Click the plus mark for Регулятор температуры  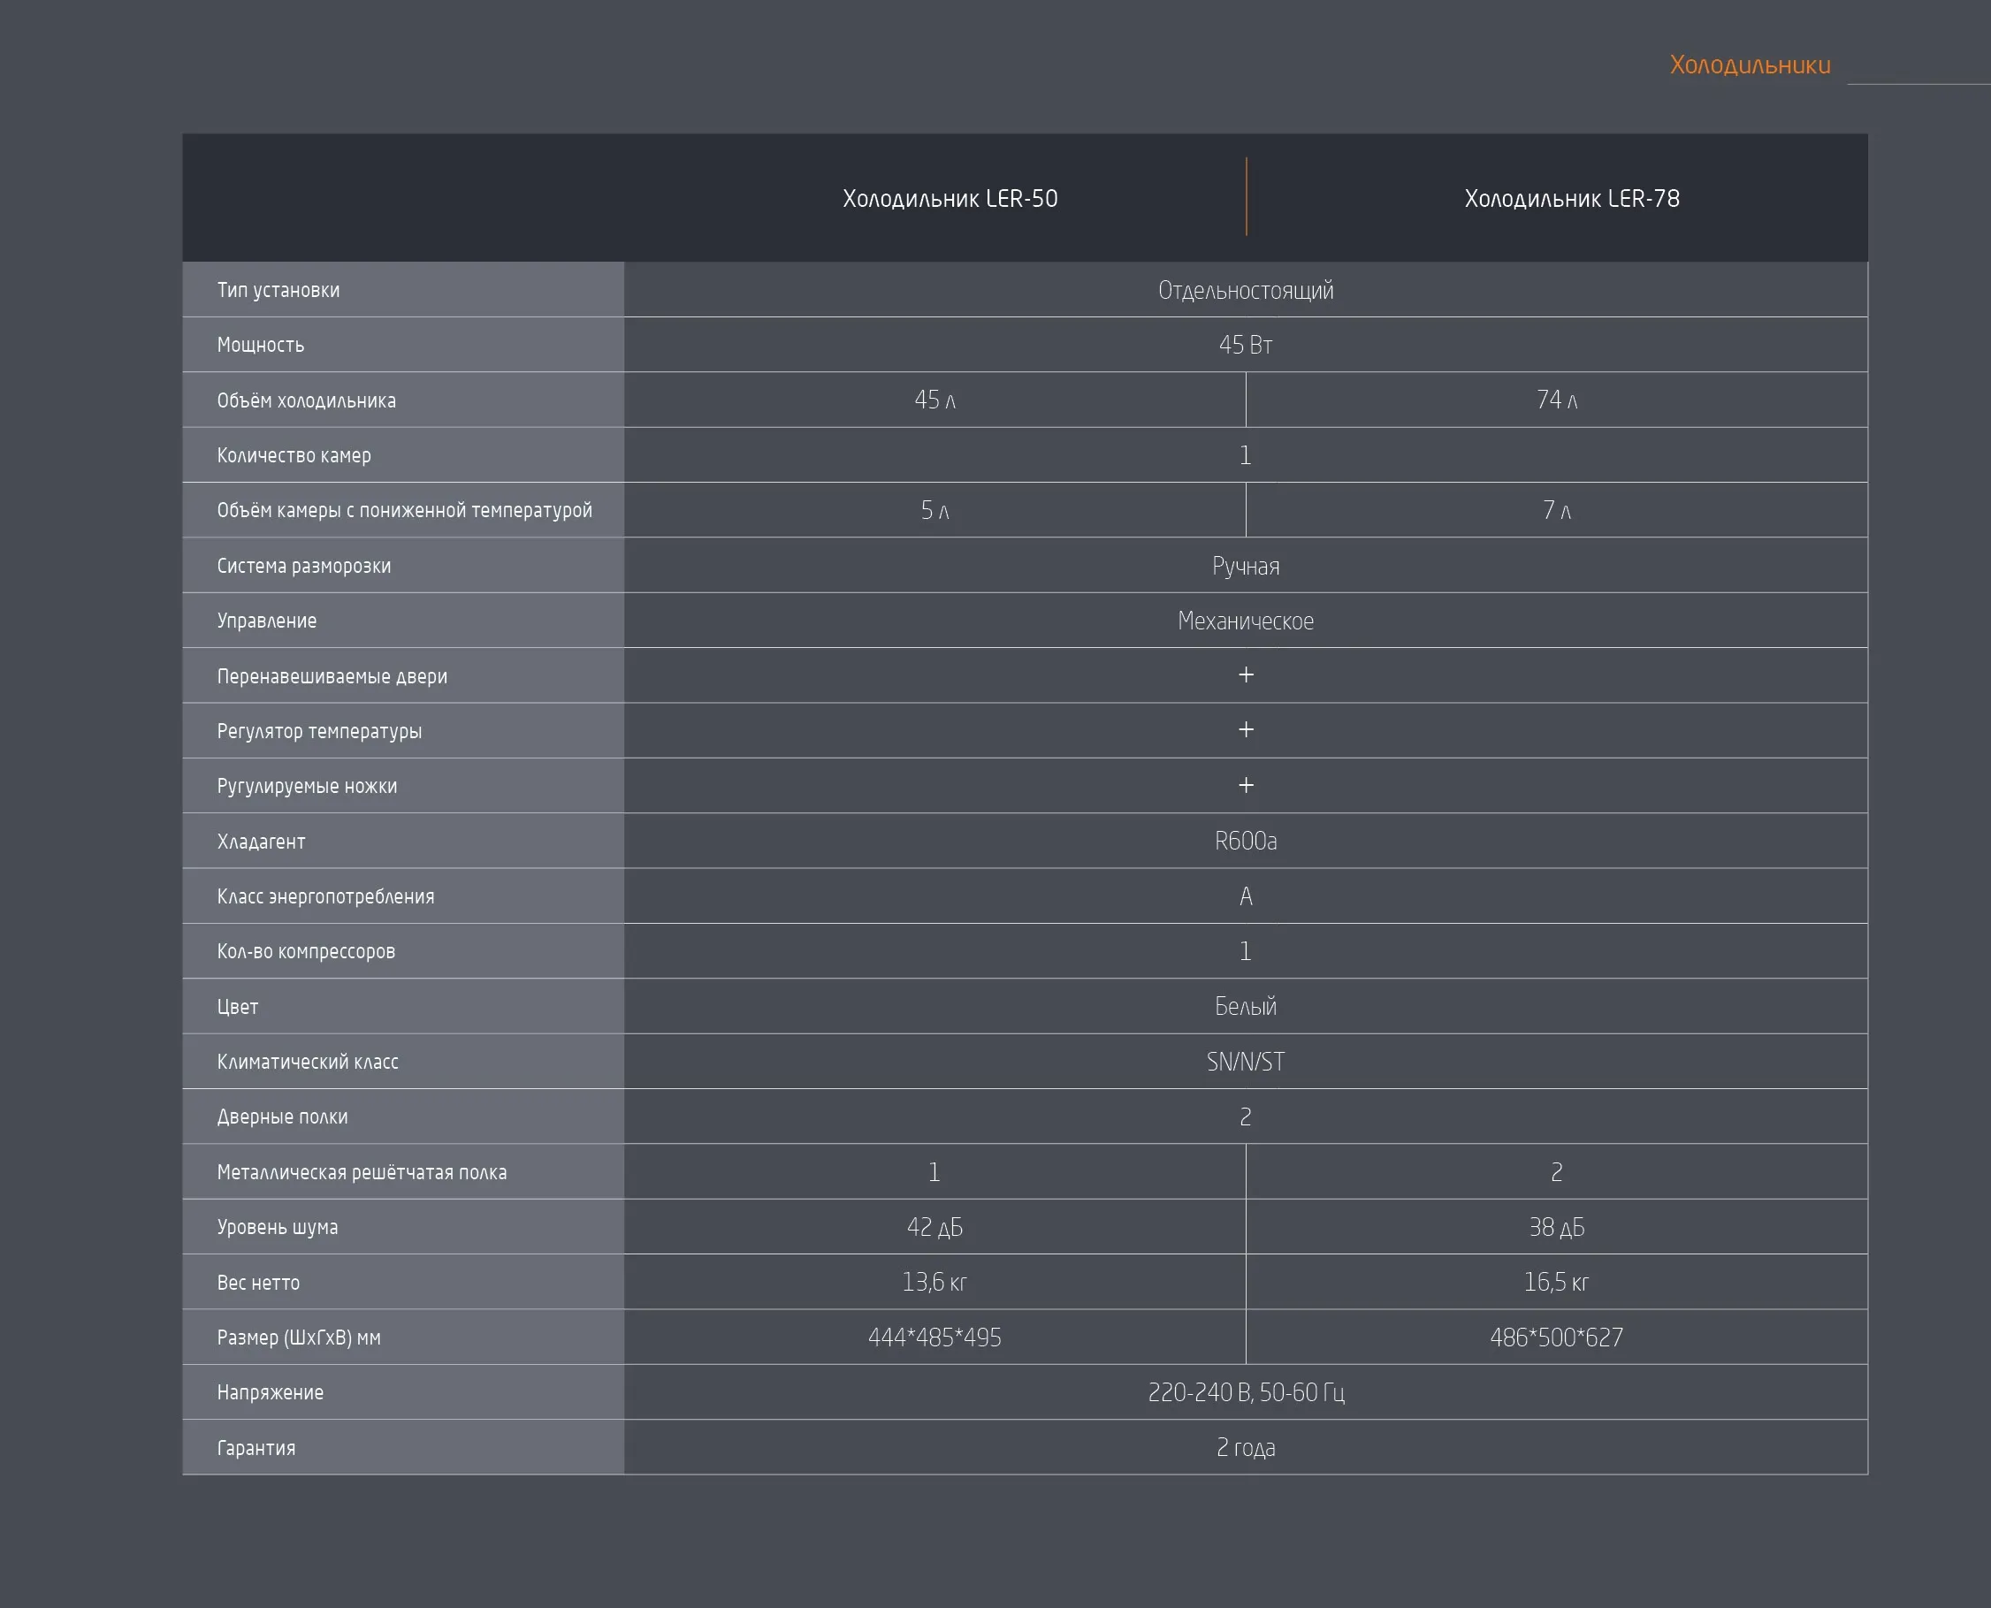point(1245,730)
